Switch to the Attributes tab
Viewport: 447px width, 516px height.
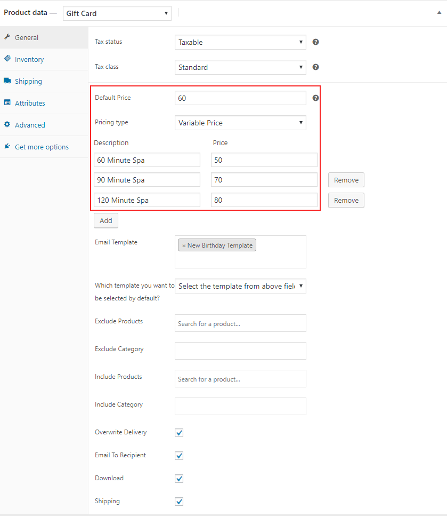[x=30, y=103]
